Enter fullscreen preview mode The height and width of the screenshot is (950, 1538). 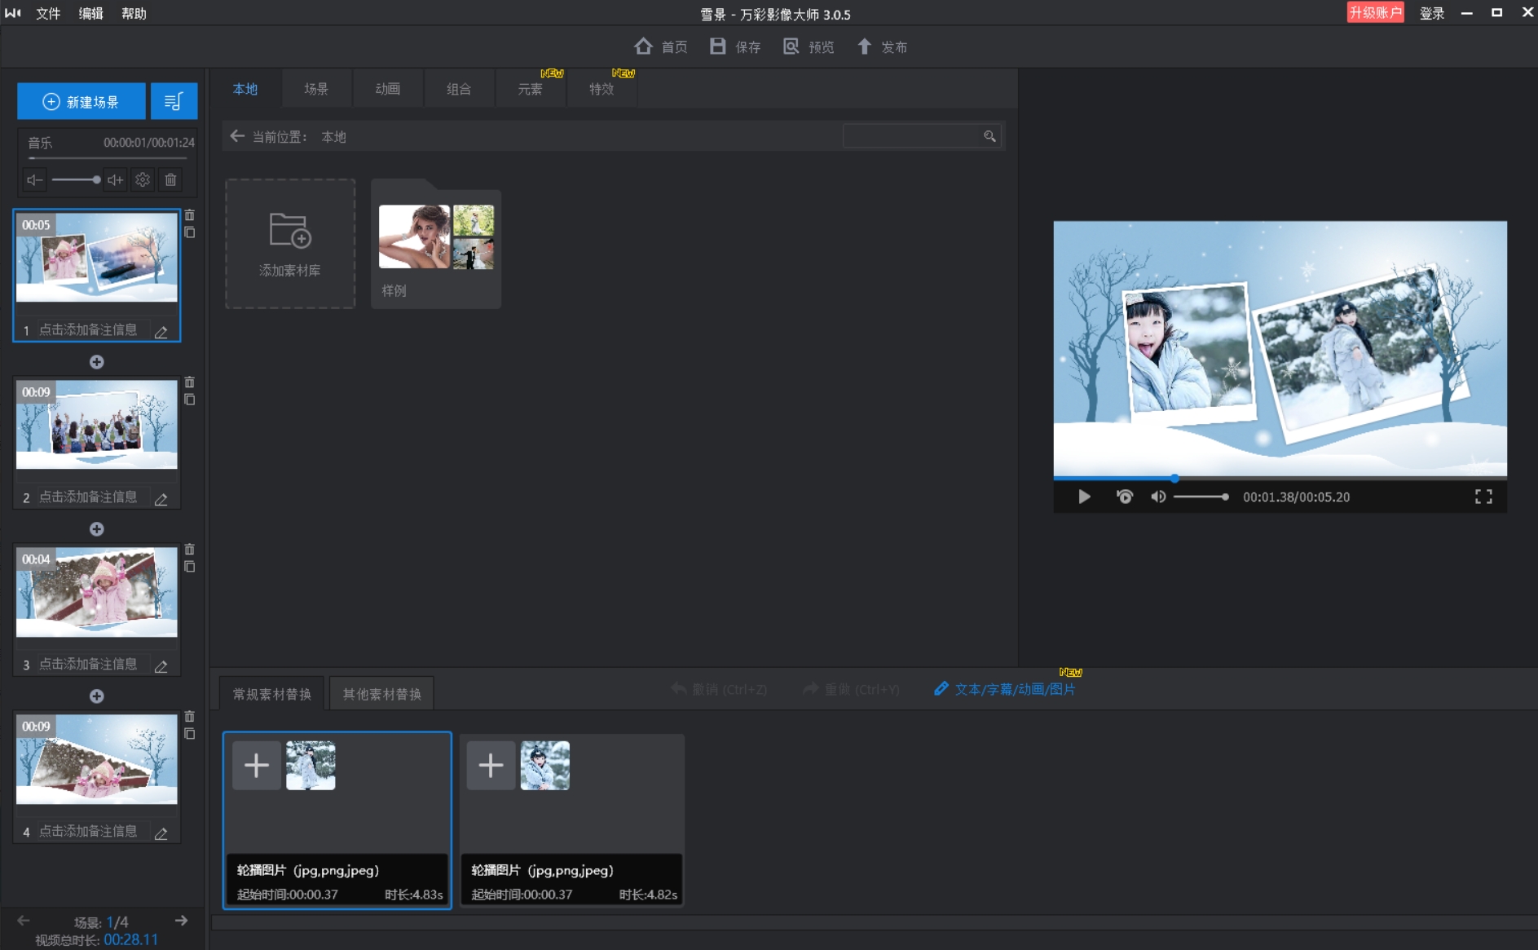point(1483,497)
